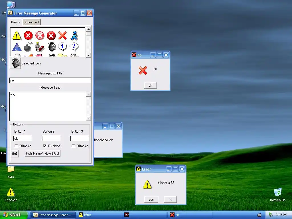Focus the Button 2 text field
The image size is (292, 219).
pos(51,138)
